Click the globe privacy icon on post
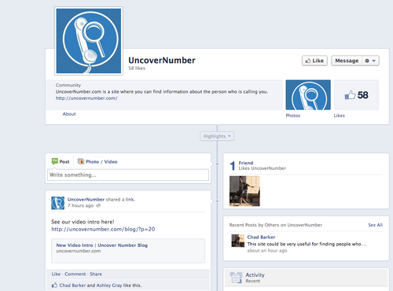The height and width of the screenshot is (291, 393). [x=98, y=205]
